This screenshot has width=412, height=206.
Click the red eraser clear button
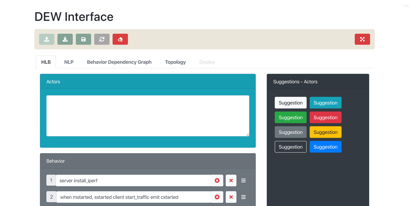coord(120,39)
